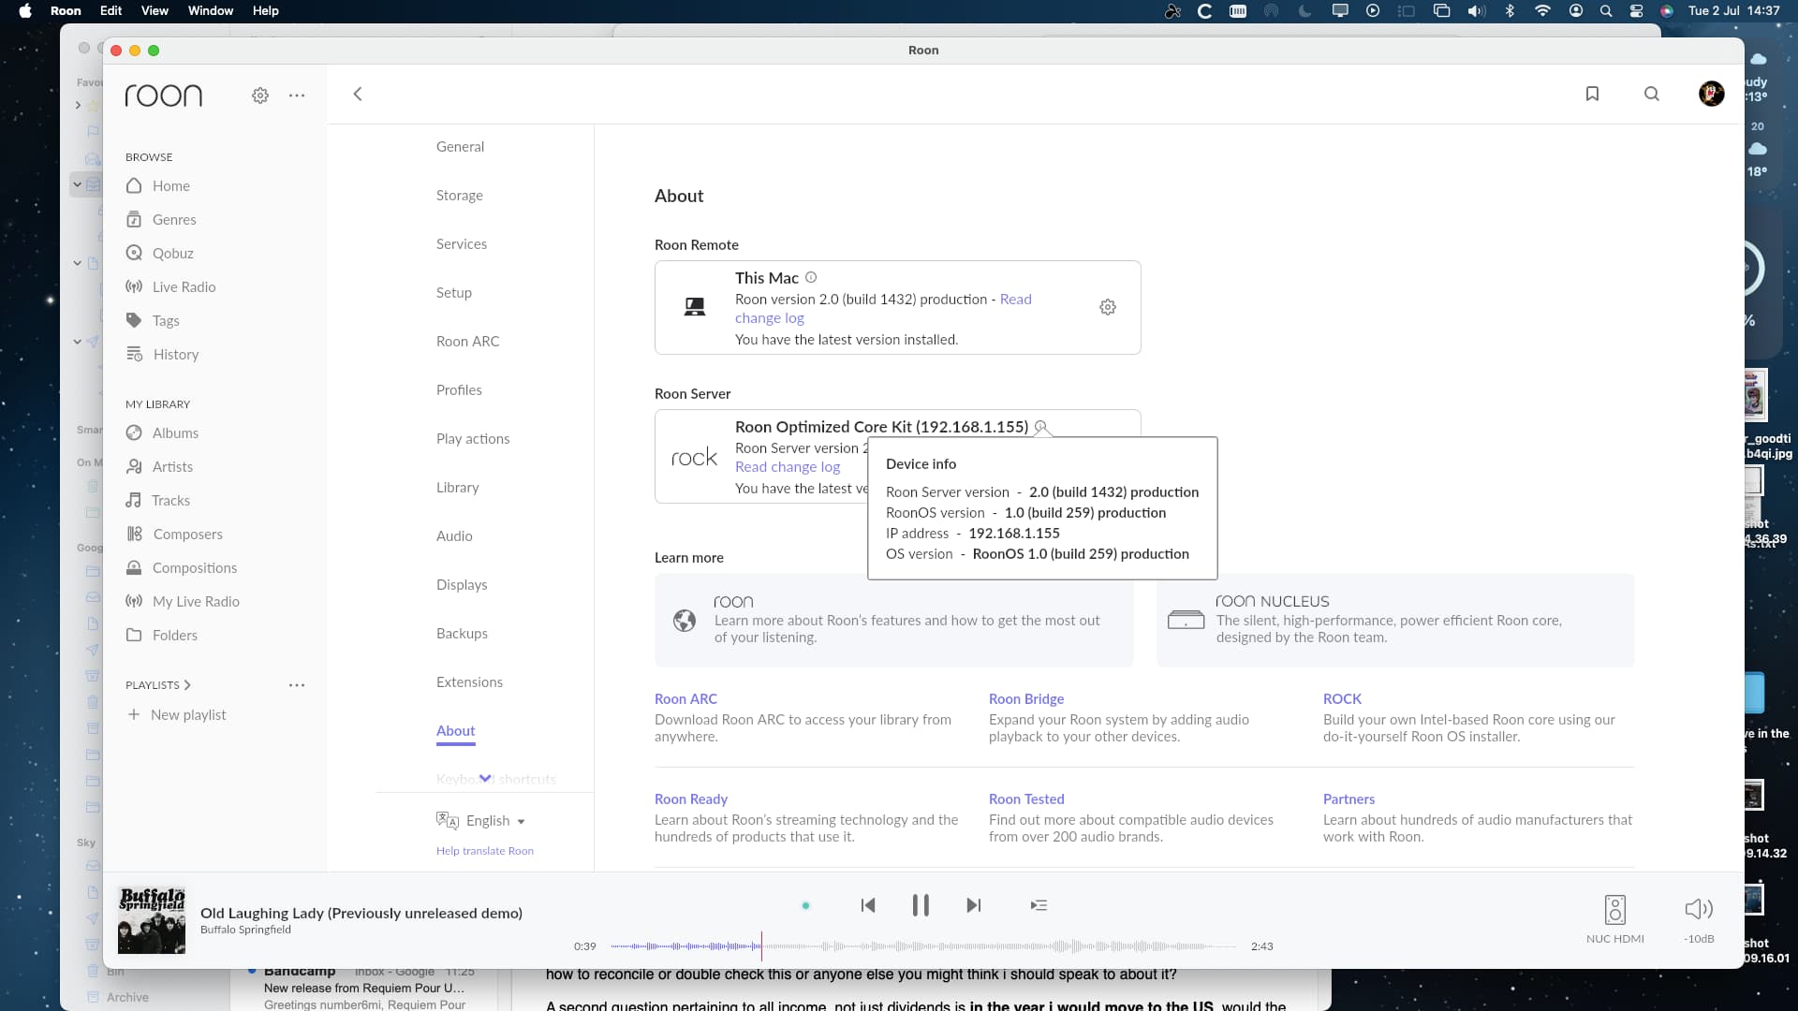Open Qobuz in the sidebar
1798x1011 pixels.
tap(159, 253)
